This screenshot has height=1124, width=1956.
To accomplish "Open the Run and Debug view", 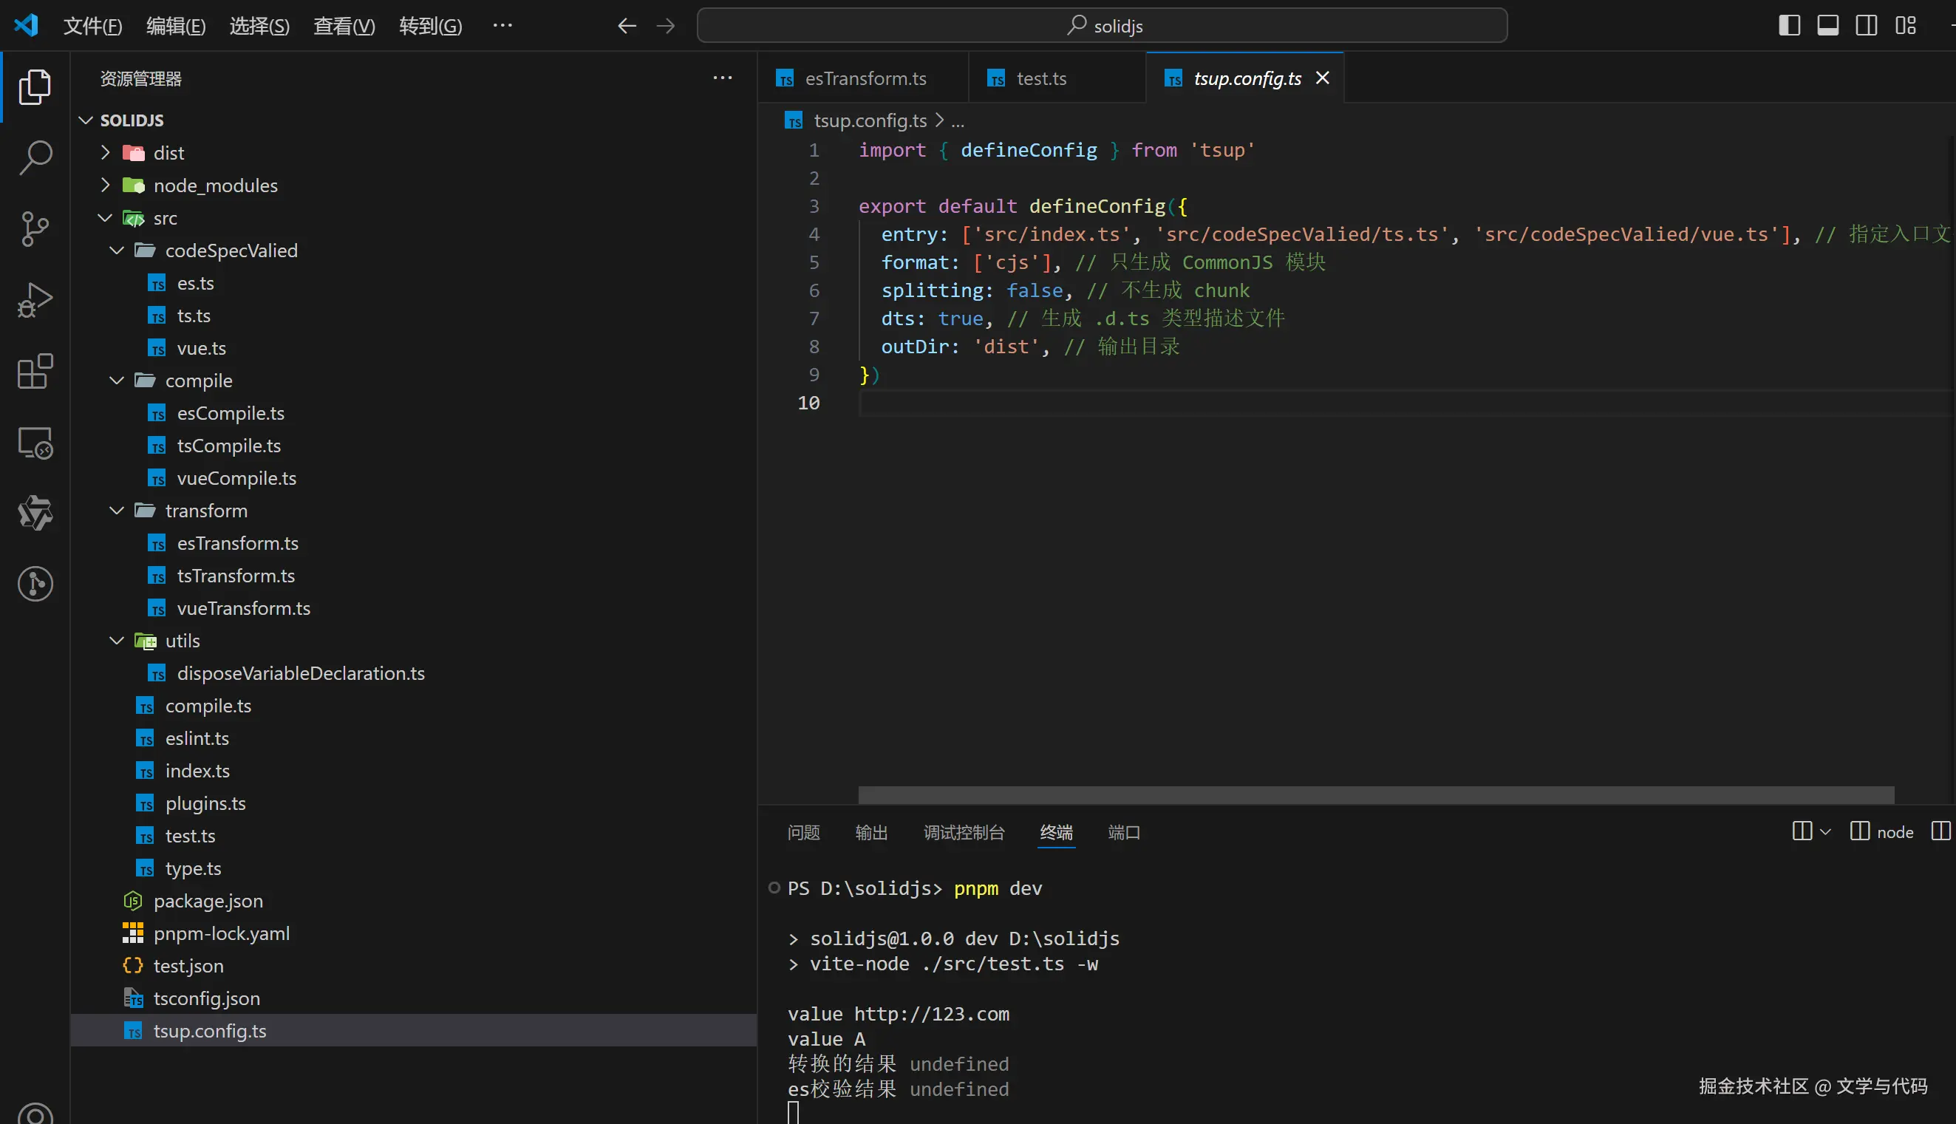I will click(x=35, y=300).
